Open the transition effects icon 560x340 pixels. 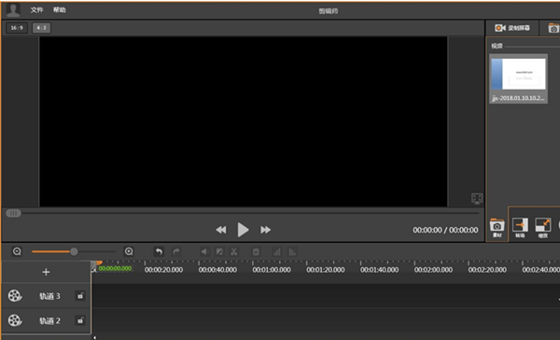(520, 228)
